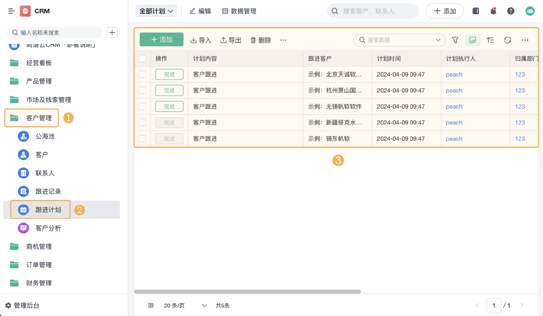543x316 pixels.
Task: Collapse sidebar with hamburger icon
Action: [11, 11]
